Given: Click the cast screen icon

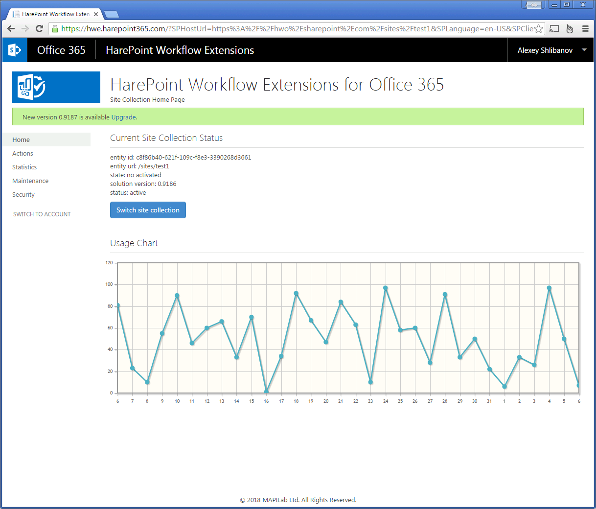Looking at the screenshot, I should coord(554,29).
